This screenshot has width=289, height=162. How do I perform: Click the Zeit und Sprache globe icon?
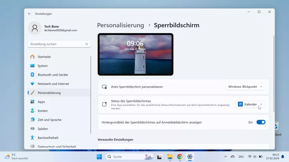coord(32,120)
